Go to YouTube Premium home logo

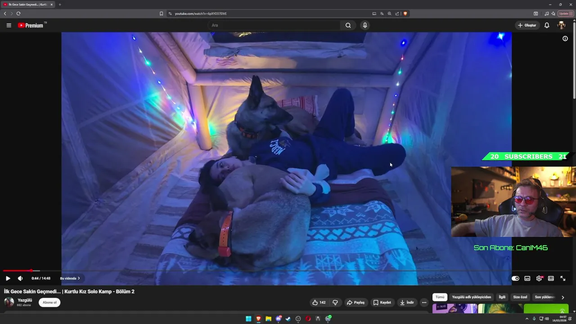tap(32, 25)
